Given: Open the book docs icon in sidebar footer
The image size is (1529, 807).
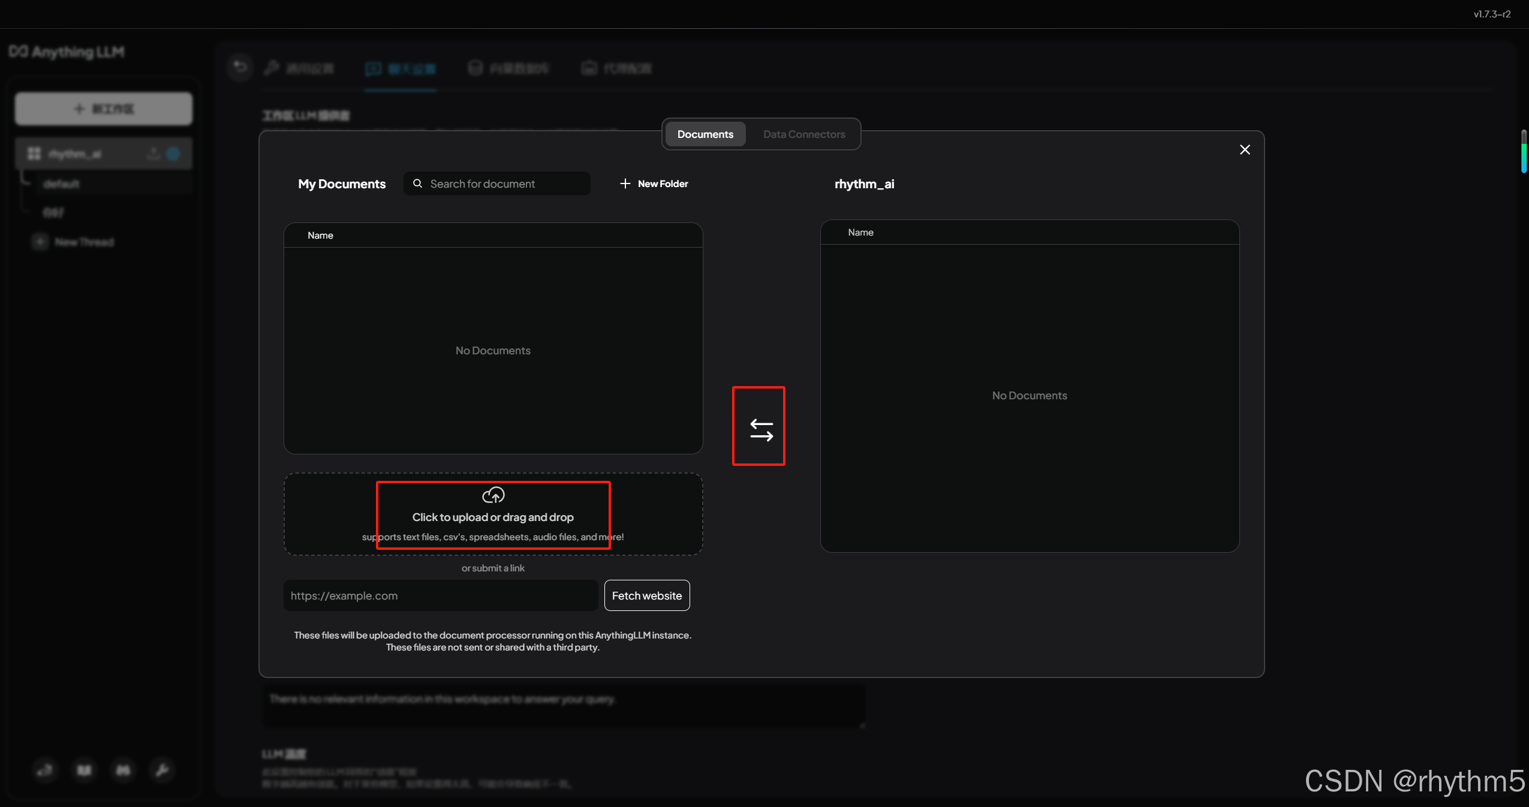Looking at the screenshot, I should (85, 770).
